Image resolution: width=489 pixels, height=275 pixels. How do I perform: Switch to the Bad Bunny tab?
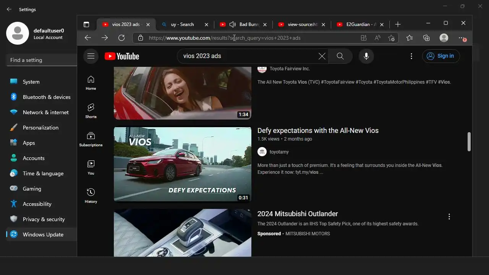coord(243,24)
